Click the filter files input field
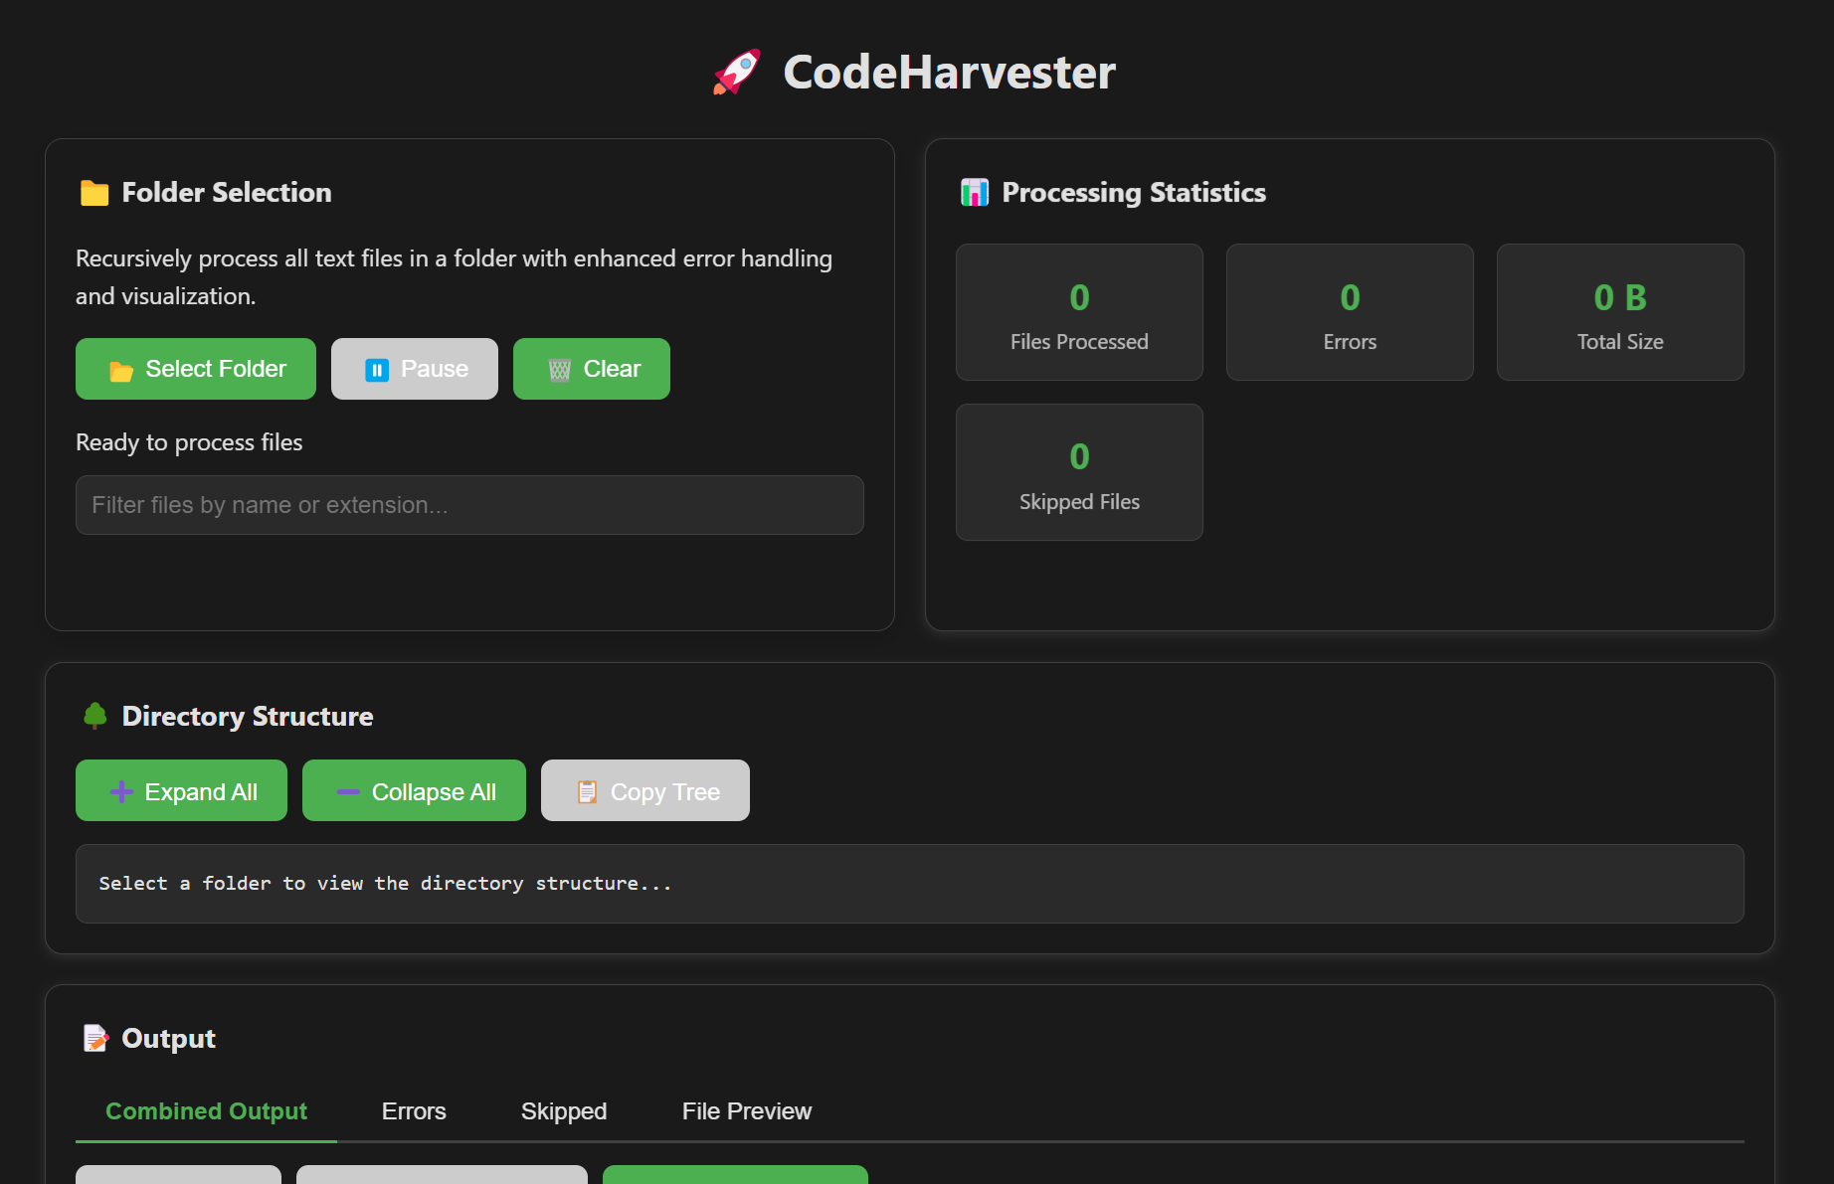1834x1184 pixels. click(x=469, y=505)
